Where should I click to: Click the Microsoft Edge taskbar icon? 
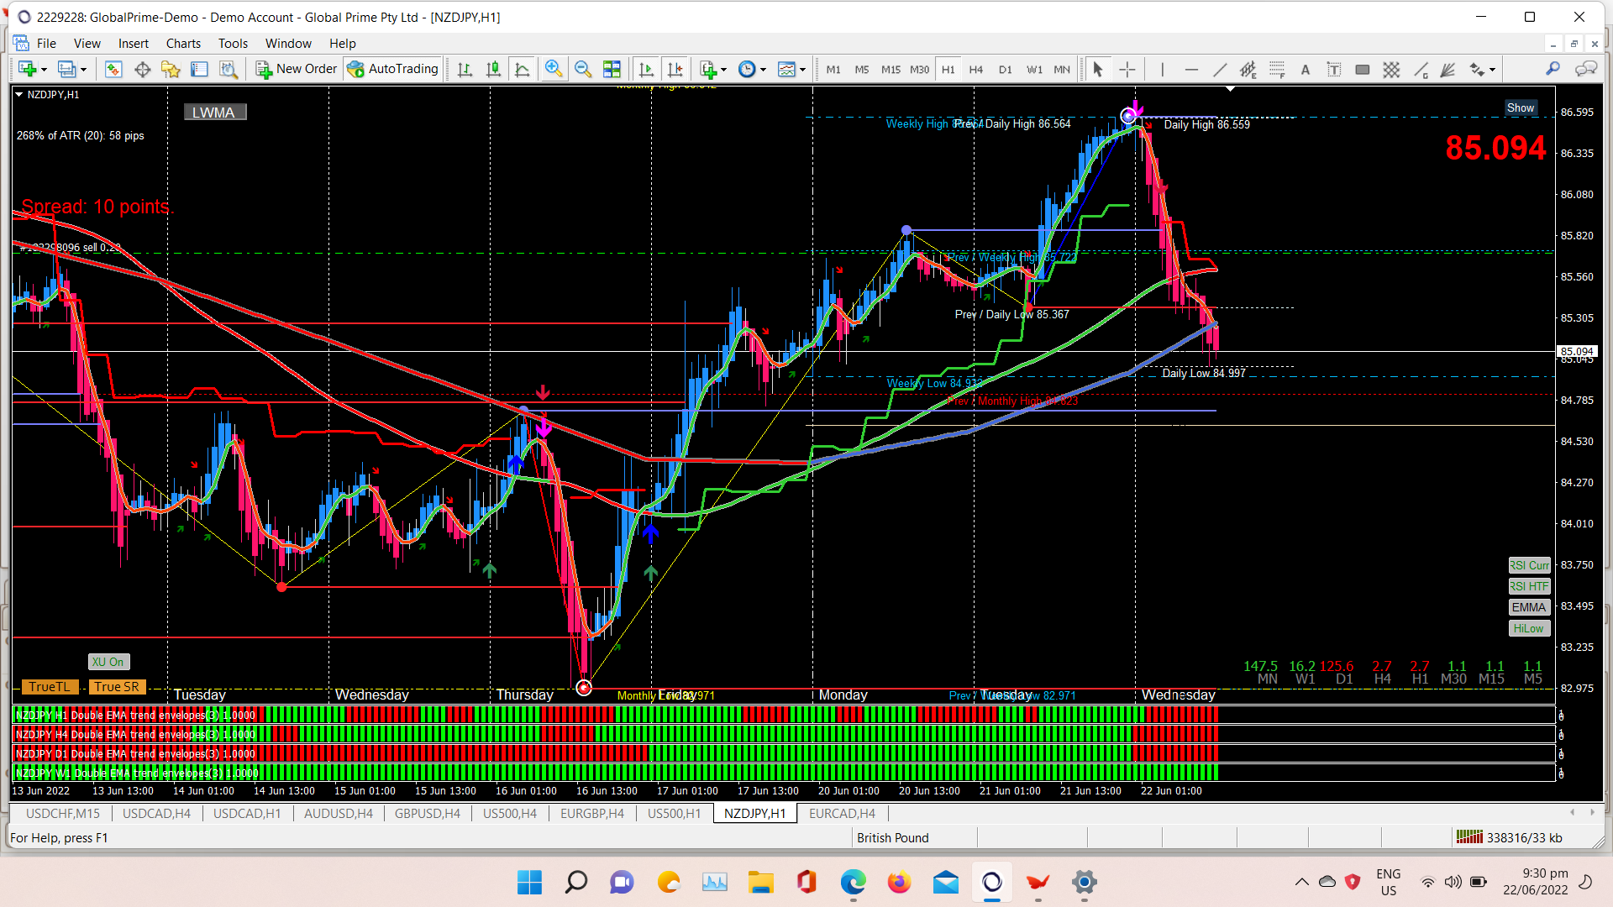[x=853, y=882]
